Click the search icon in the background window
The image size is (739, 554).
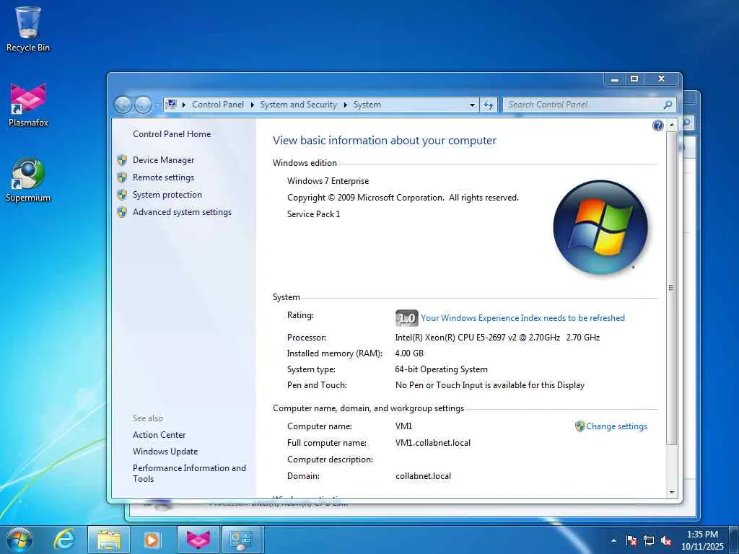pos(687,123)
